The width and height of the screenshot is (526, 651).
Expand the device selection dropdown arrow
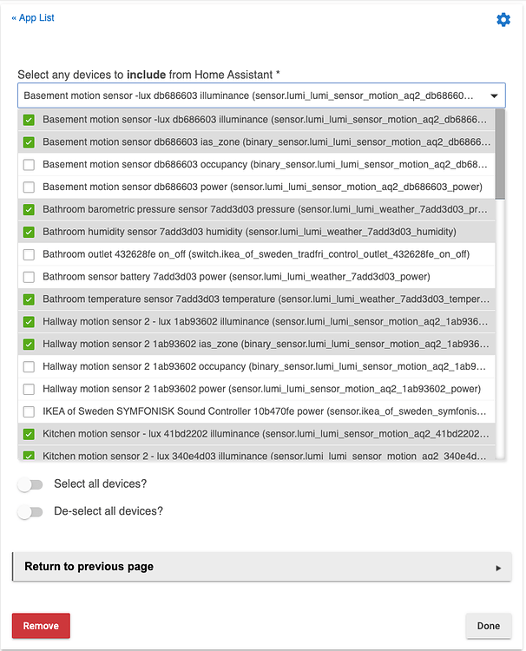click(494, 95)
